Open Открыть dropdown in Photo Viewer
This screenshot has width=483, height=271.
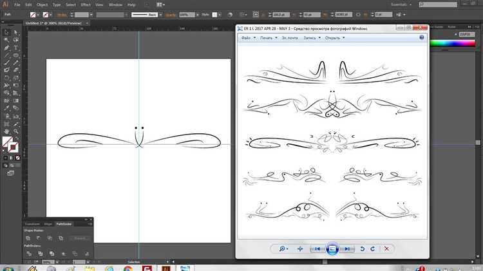335,38
